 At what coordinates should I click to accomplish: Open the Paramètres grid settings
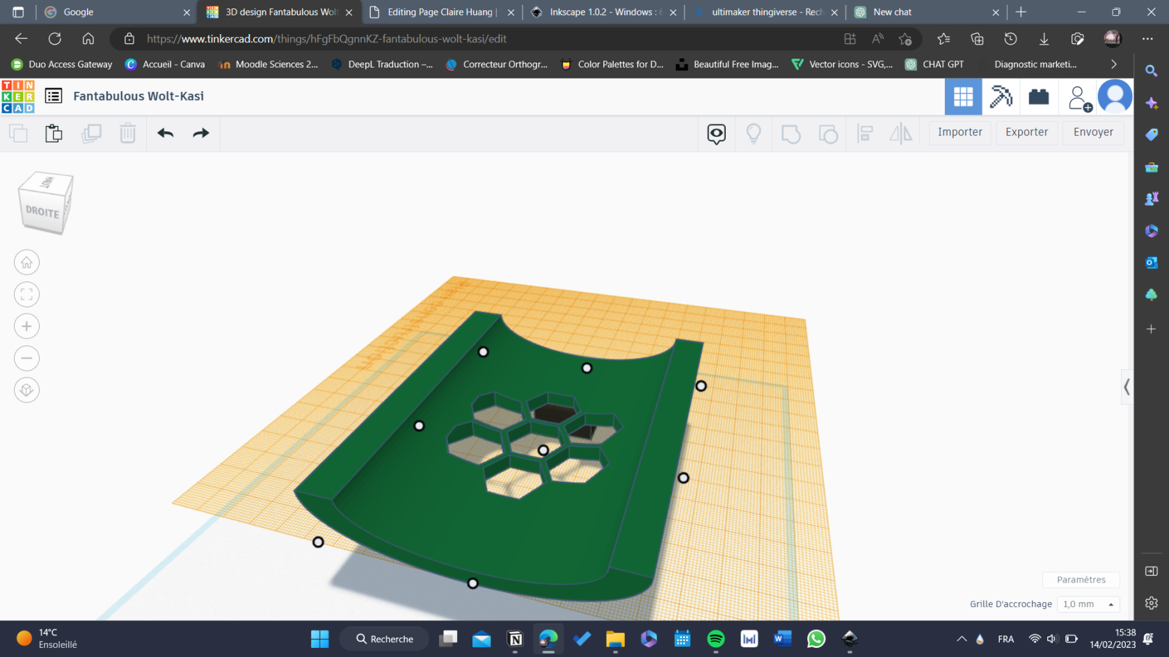(x=1081, y=580)
